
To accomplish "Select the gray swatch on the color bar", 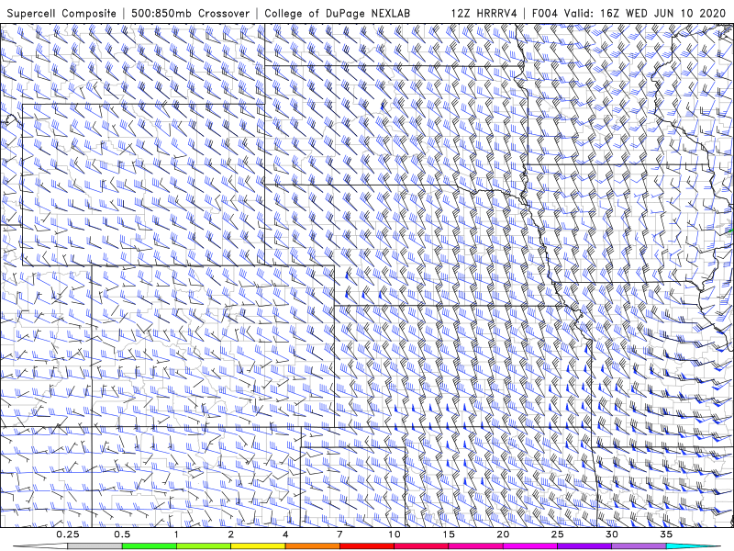I will tap(95, 546).
